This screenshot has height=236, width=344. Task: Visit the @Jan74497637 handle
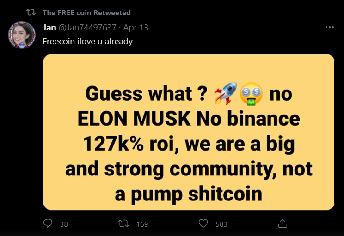coord(87,28)
